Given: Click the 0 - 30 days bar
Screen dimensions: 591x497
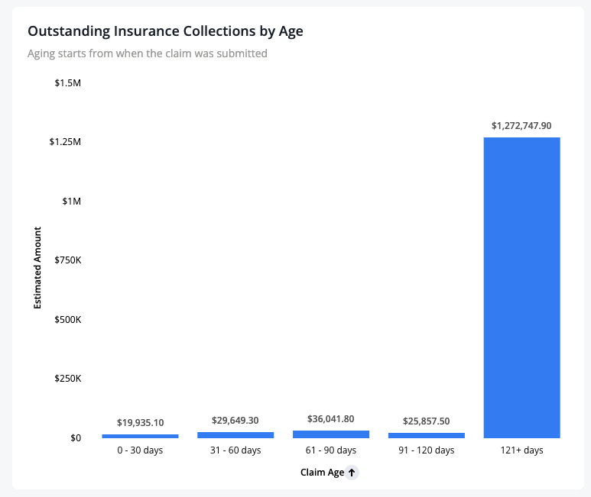Looking at the screenshot, I should pos(140,436).
